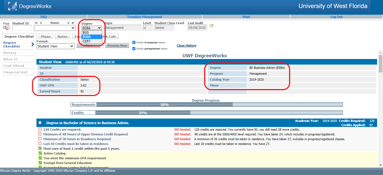This screenshot has width=383, height=175.
Task: Go to the previous student arrow
Action: [x=41, y=23]
